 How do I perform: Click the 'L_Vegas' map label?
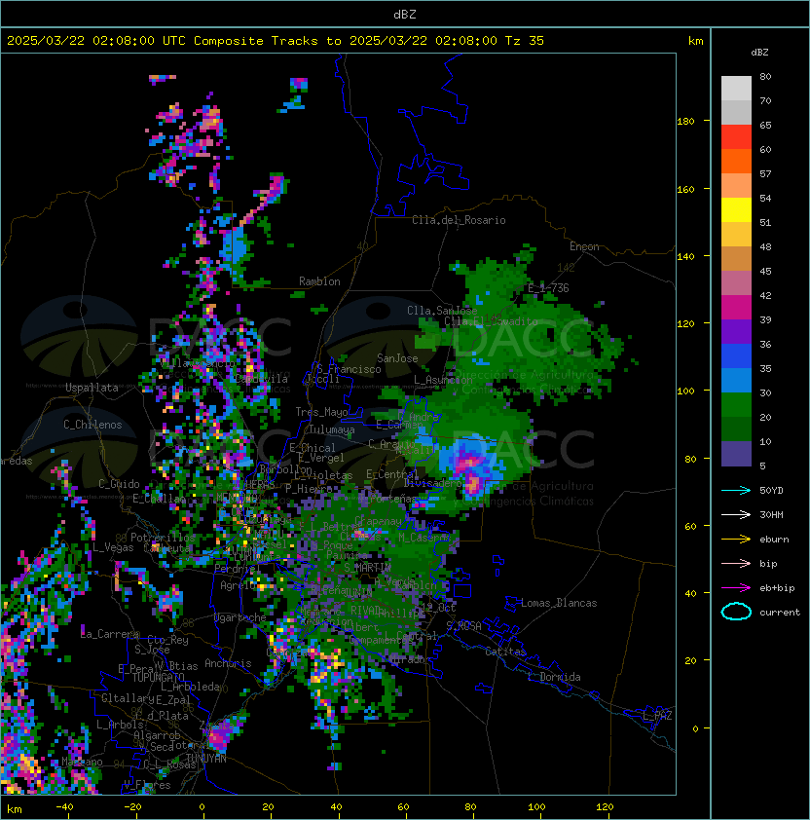(x=113, y=547)
